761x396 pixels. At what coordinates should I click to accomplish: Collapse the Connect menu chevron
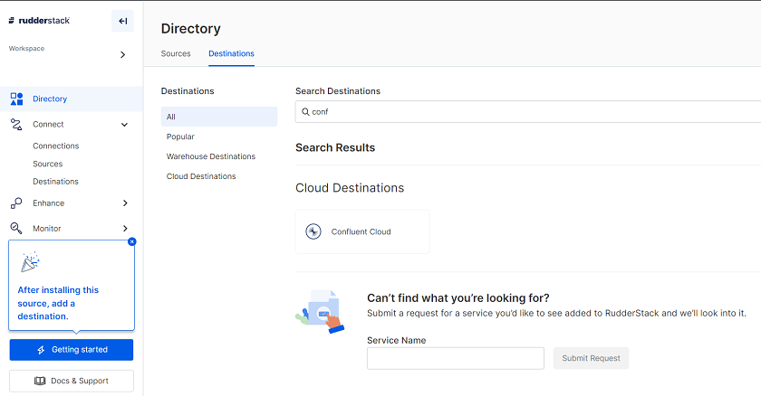(125, 125)
